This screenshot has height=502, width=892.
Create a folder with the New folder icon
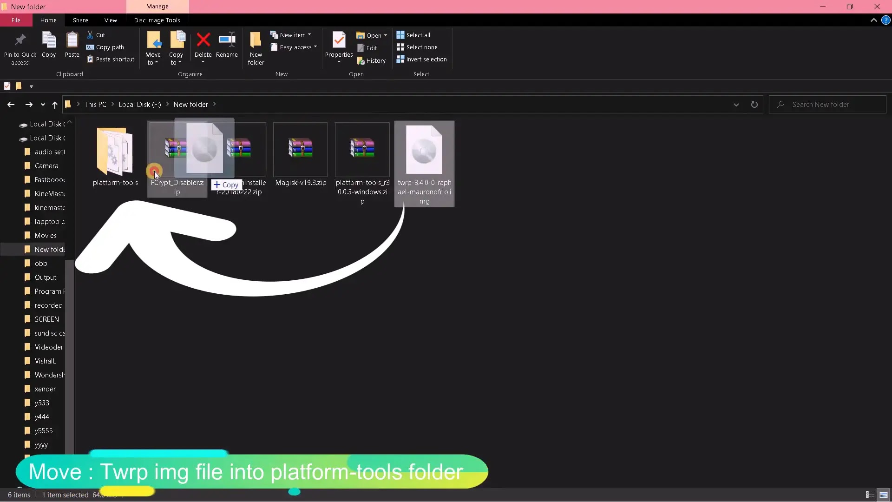(x=256, y=40)
